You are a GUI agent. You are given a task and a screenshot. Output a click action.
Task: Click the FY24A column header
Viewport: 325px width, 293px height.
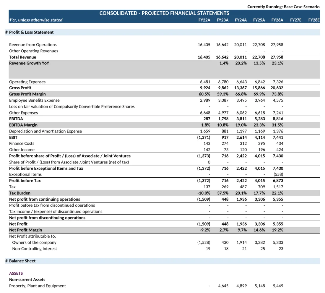pos(240,20)
